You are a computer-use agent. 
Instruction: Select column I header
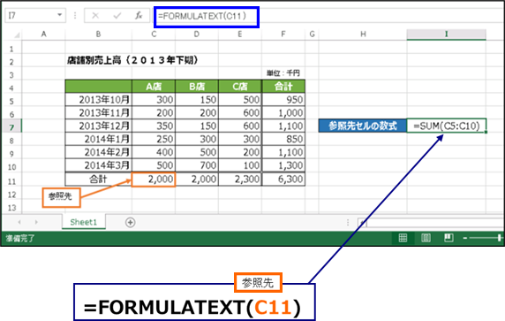(x=447, y=34)
